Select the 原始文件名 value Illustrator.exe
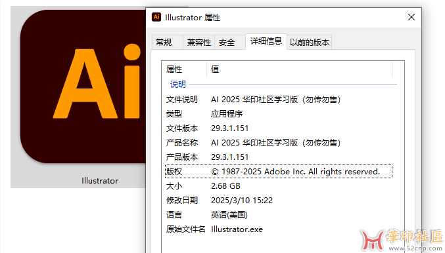445x253 pixels. (x=237, y=229)
